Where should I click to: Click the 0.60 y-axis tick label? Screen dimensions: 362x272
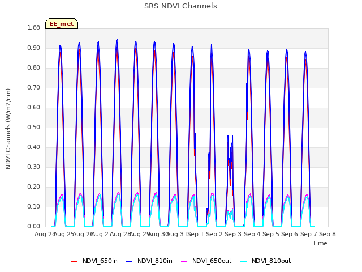(34, 107)
